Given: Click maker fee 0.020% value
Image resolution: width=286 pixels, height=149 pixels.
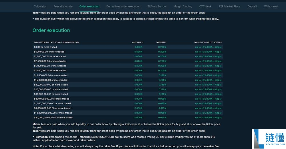Looking at the screenshot, I should (138, 66).
